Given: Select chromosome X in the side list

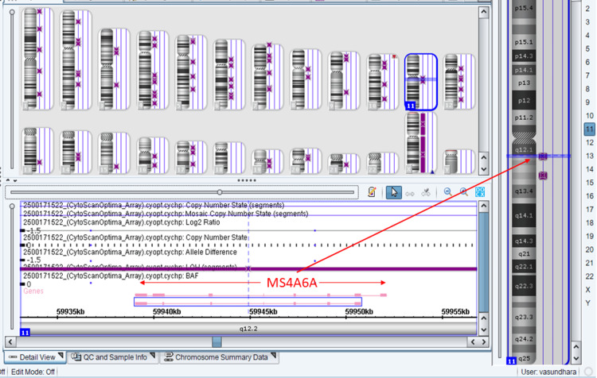Looking at the screenshot, I should 588,290.
